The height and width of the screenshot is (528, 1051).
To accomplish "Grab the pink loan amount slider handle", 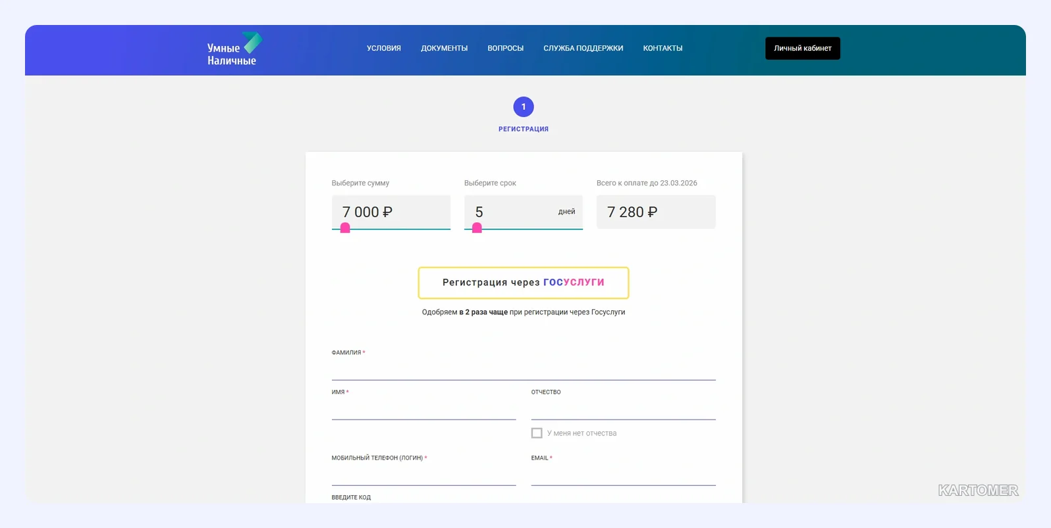I will click(x=345, y=228).
